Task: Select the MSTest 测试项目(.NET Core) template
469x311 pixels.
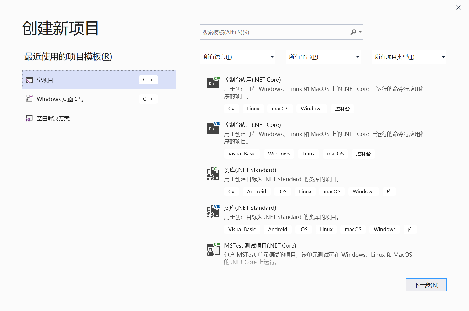Action: pyautogui.click(x=260, y=245)
